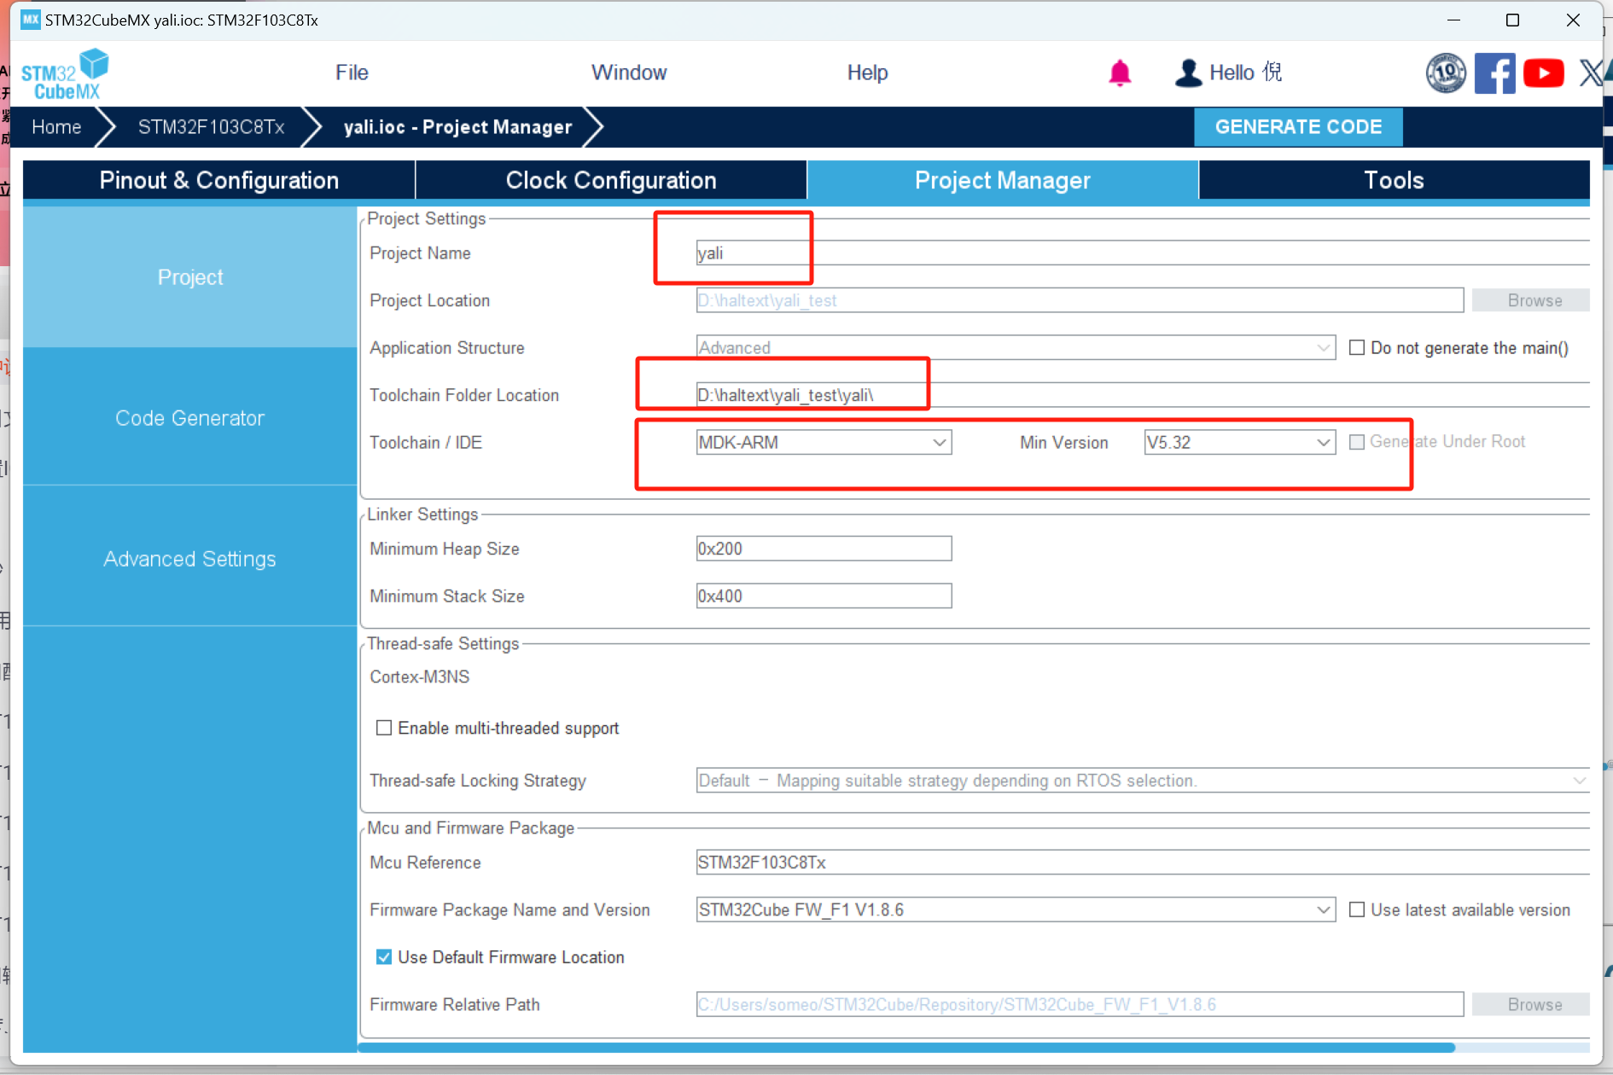The width and height of the screenshot is (1613, 1075).
Task: Toggle Generate Under Root checkbox
Action: click(x=1356, y=442)
